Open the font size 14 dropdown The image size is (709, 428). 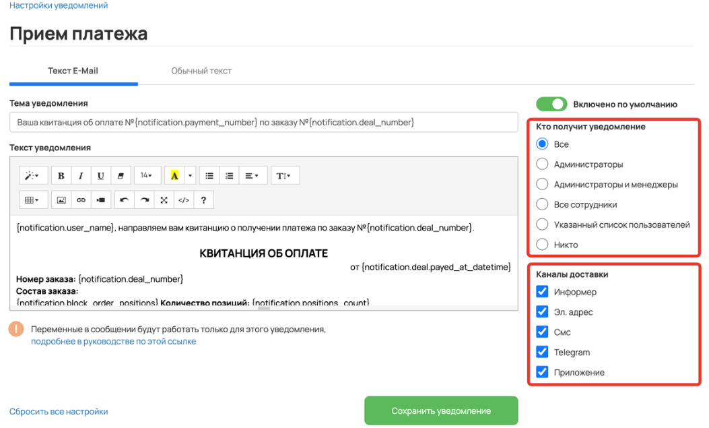[x=147, y=175]
